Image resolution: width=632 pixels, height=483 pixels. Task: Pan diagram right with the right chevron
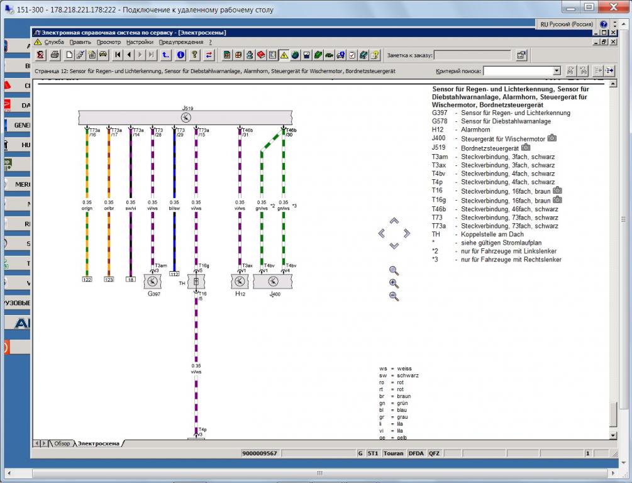tap(407, 233)
